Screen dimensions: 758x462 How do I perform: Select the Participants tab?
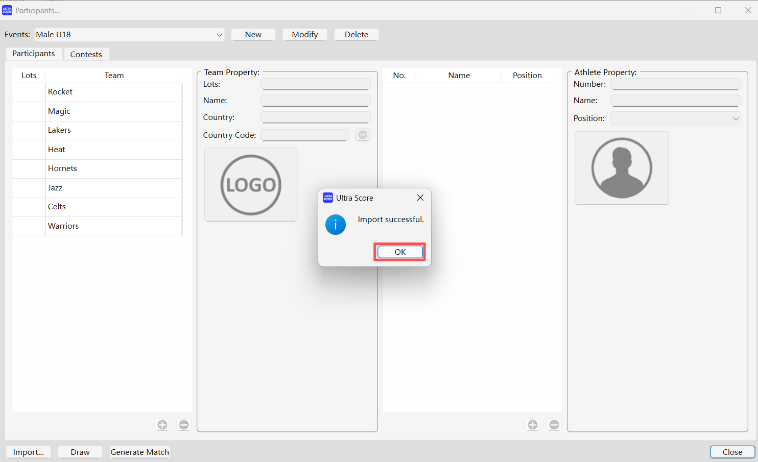point(33,54)
